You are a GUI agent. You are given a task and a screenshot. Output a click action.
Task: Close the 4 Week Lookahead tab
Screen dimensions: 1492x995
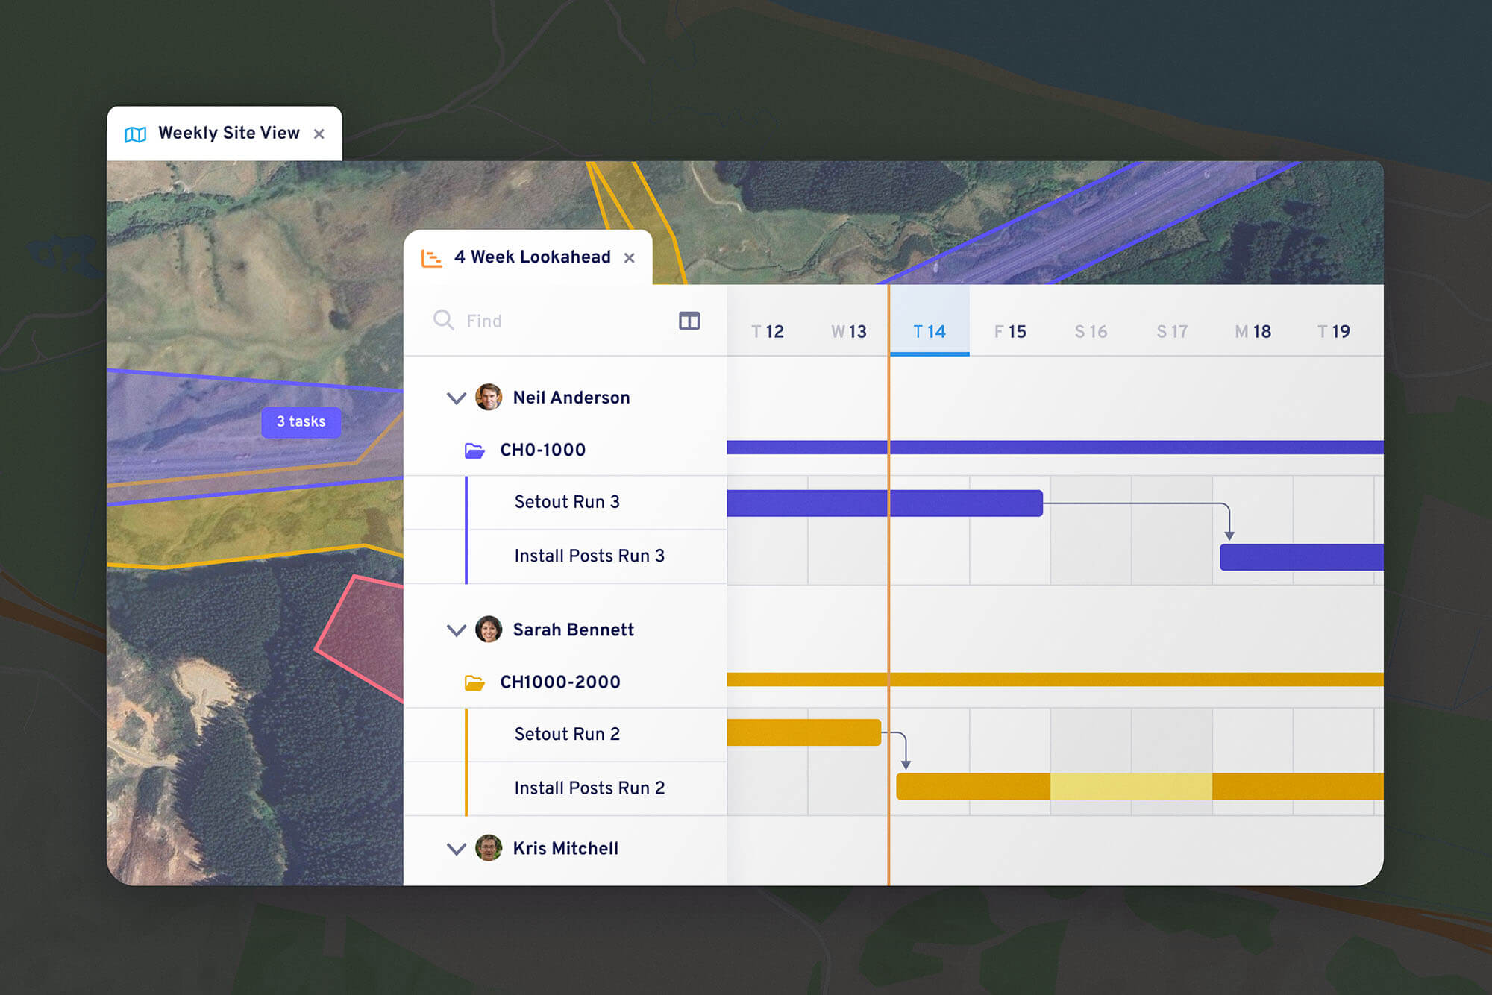630,258
